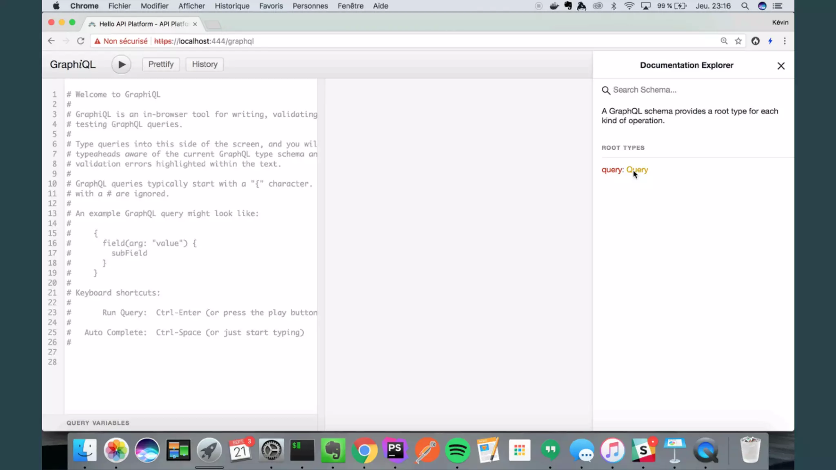Open the Apple menu

pos(56,6)
